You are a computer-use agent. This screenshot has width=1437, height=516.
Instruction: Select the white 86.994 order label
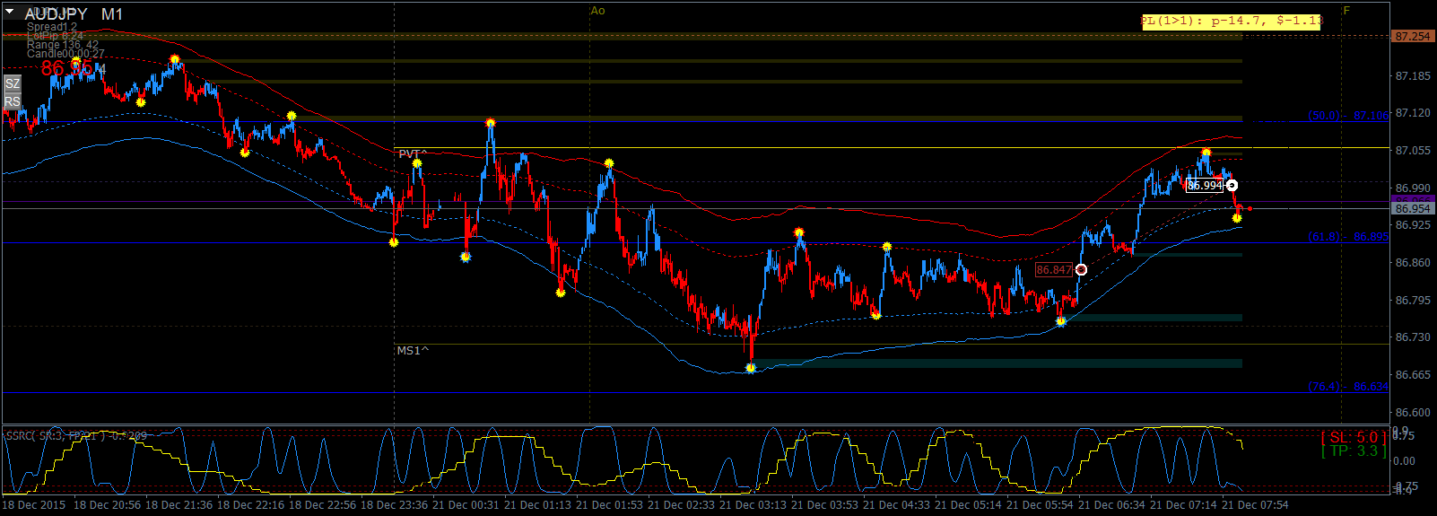click(1205, 186)
